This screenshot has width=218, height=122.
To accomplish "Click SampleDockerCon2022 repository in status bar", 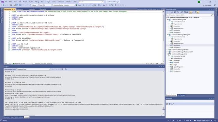I will 203,121.
